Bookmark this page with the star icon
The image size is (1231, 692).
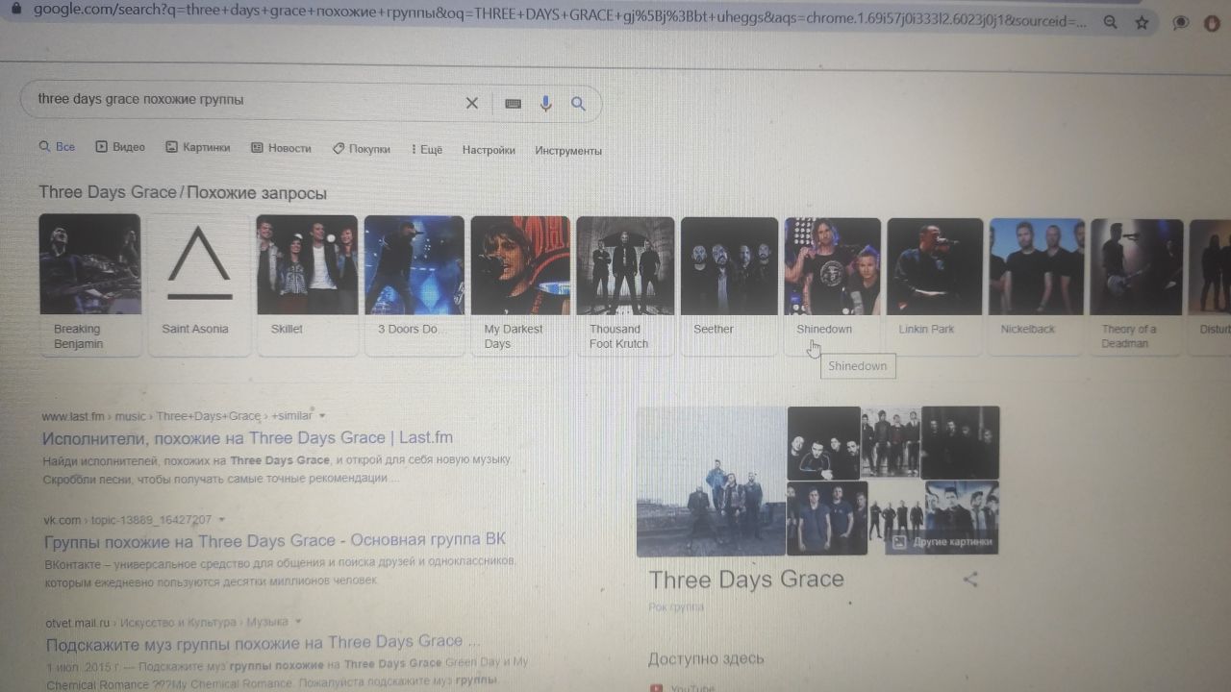click(x=1142, y=22)
